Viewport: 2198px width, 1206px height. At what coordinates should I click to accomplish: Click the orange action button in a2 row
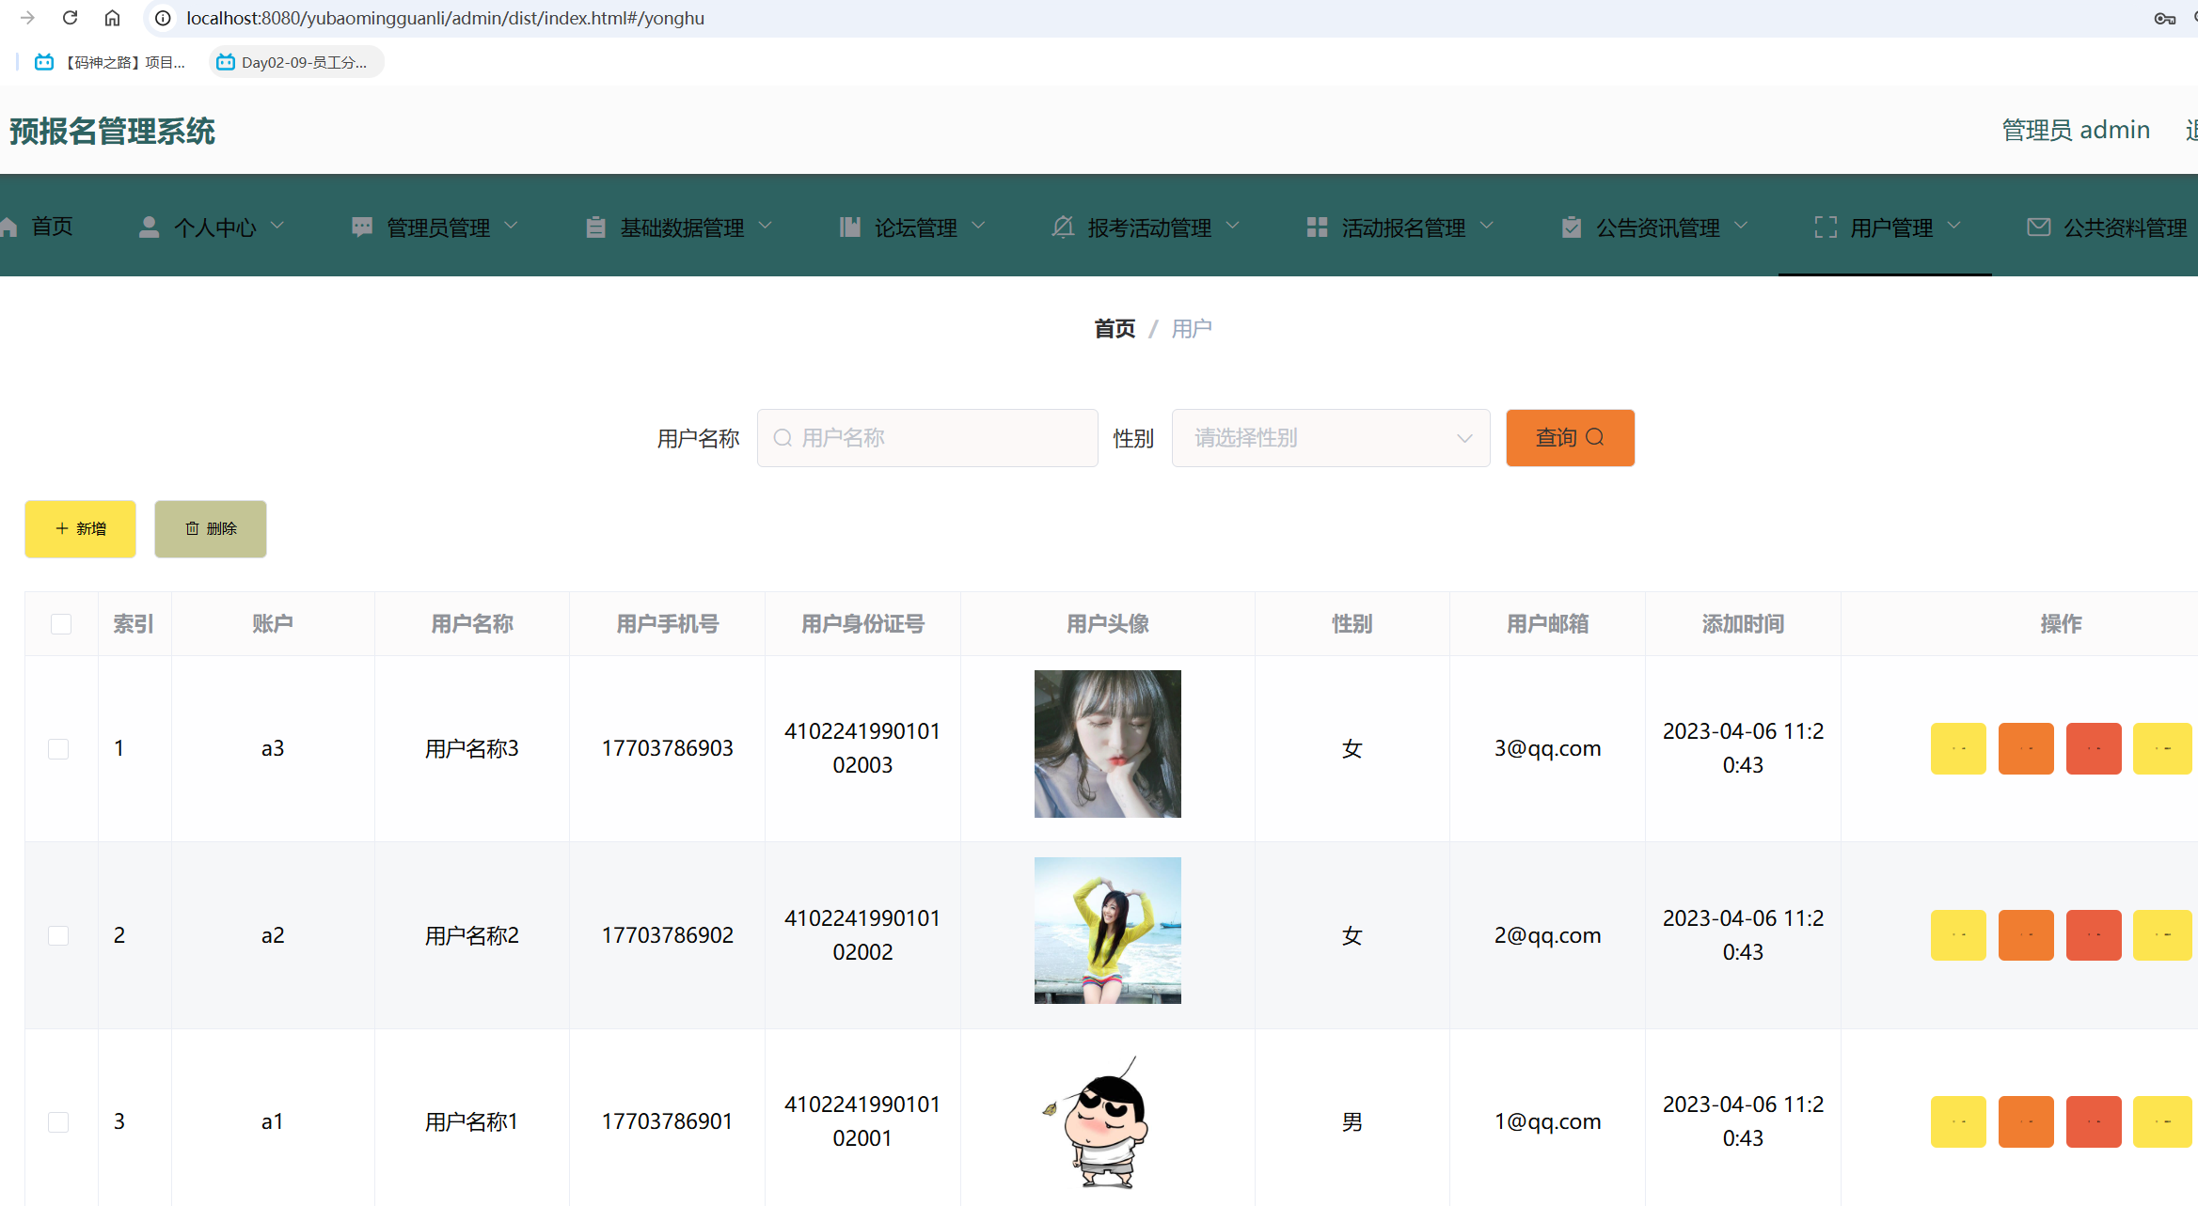(2026, 935)
